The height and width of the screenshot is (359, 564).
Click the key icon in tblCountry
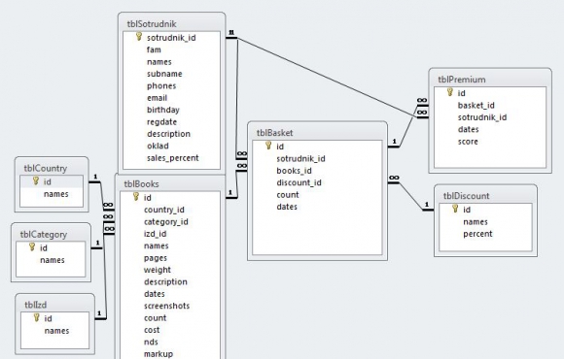click(36, 180)
